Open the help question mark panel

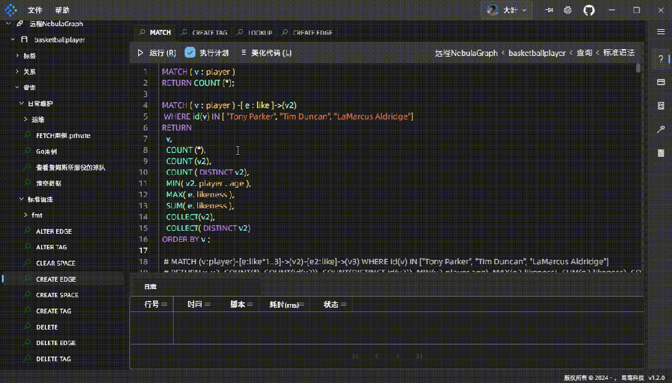pos(661,58)
